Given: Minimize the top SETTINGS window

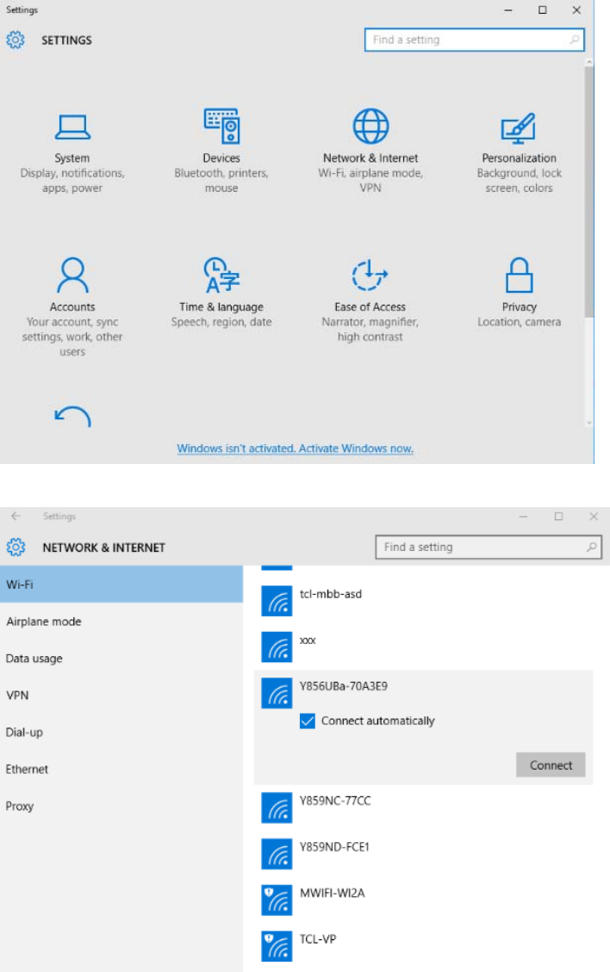Looking at the screenshot, I should pos(508,10).
